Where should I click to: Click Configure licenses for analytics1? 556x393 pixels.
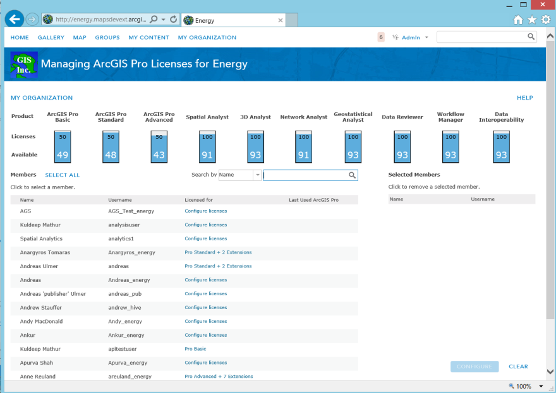(x=206, y=238)
